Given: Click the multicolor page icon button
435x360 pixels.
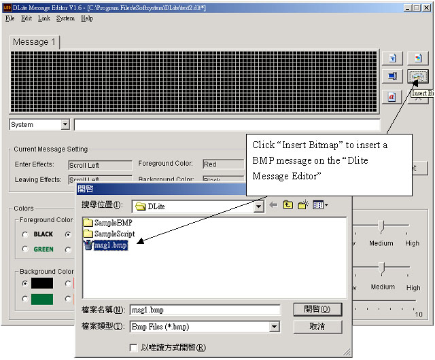Looking at the screenshot, I should point(418,58).
